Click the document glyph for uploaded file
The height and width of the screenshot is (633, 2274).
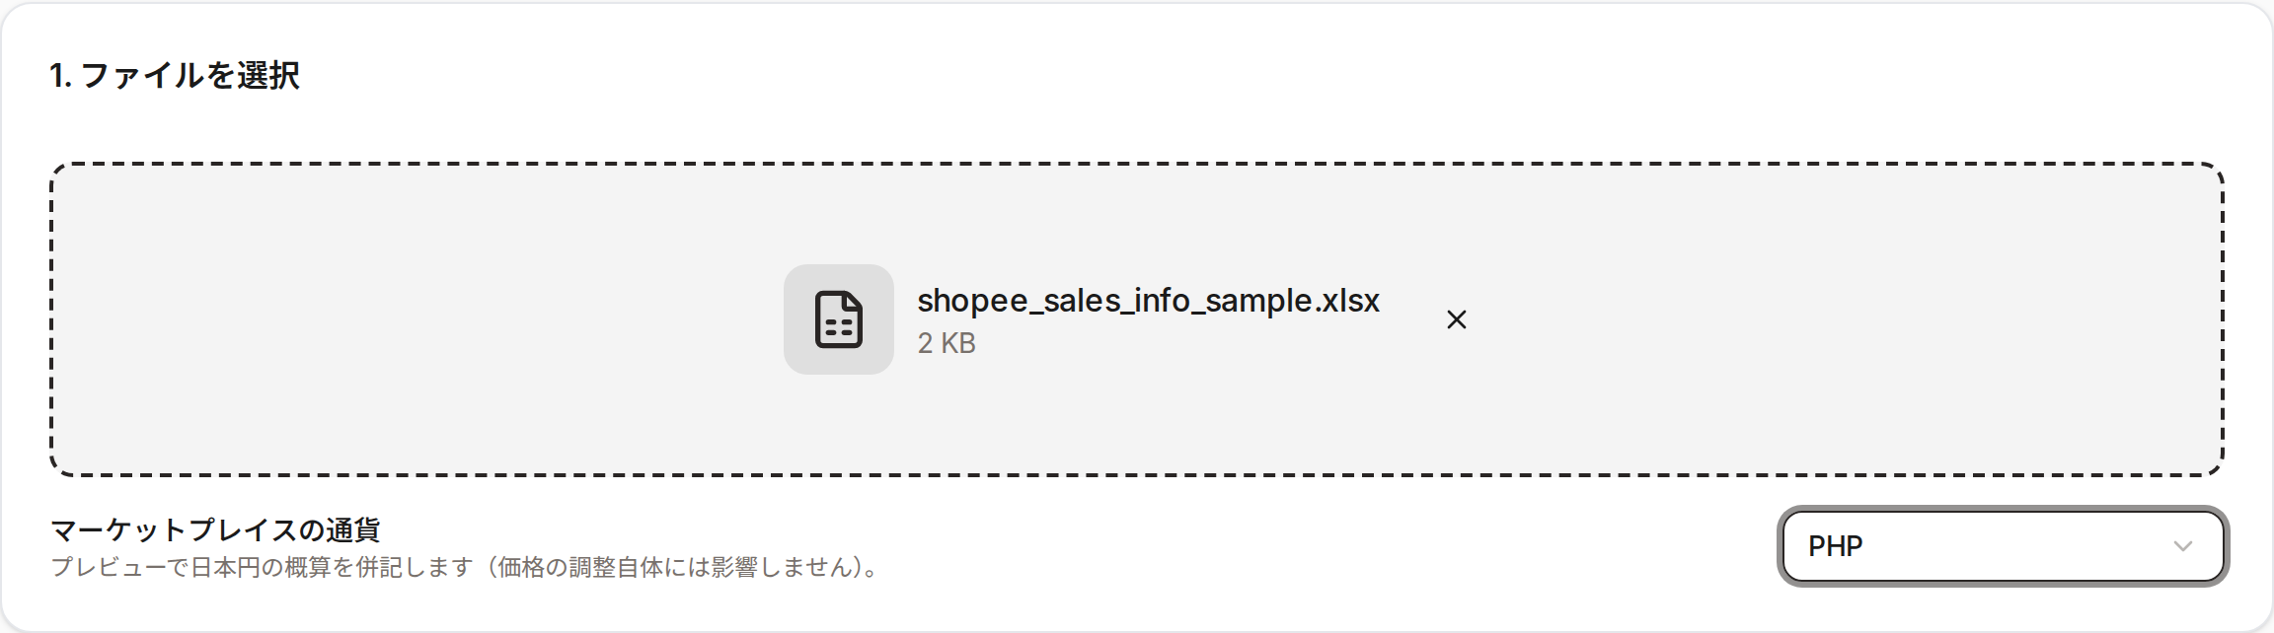[839, 319]
